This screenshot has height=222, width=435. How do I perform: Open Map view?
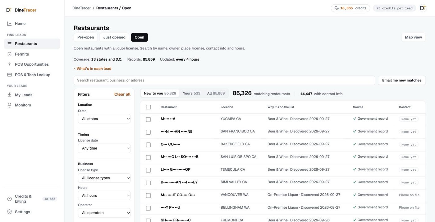pyautogui.click(x=413, y=37)
